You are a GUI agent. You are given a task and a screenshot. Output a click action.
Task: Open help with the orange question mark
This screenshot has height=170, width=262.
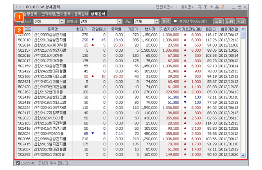pyautogui.click(x=223, y=7)
